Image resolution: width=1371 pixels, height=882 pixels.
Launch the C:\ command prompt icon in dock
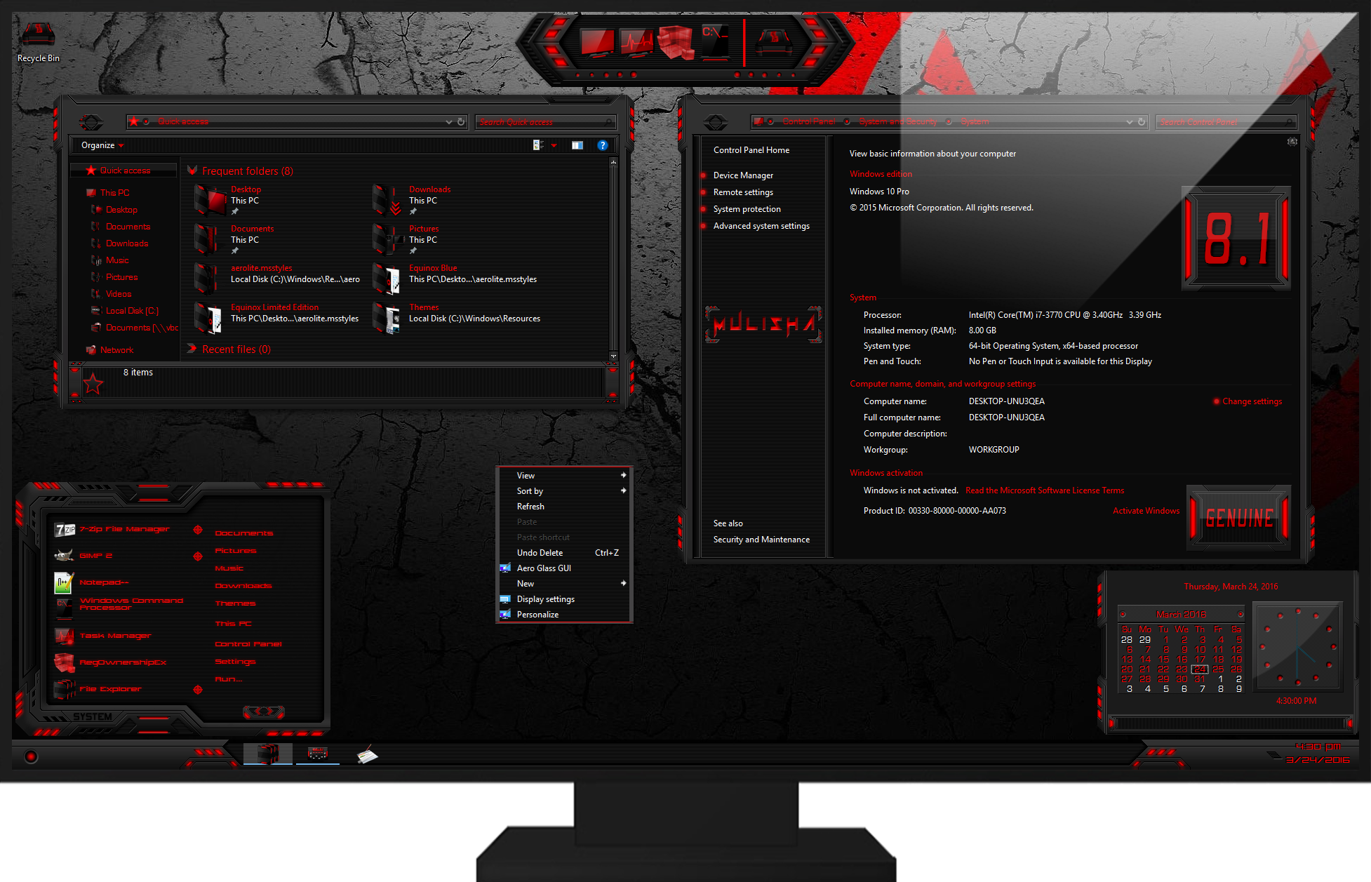coord(715,41)
